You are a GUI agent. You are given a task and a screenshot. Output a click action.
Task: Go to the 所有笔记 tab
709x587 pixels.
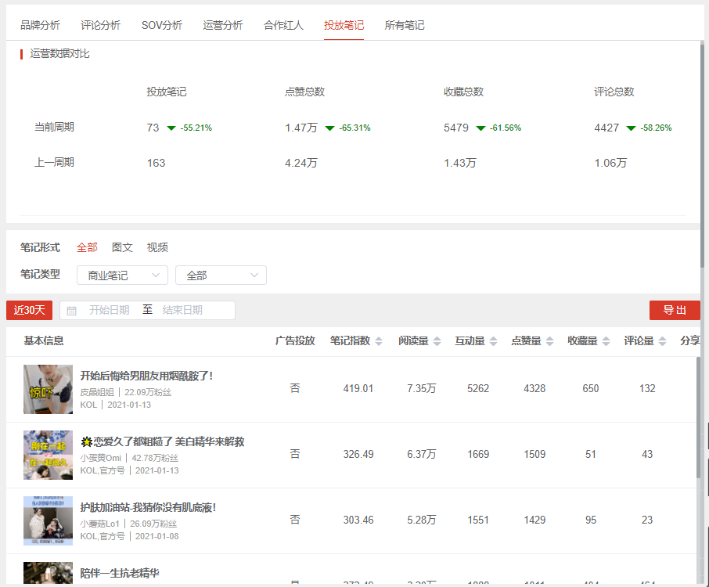(405, 25)
